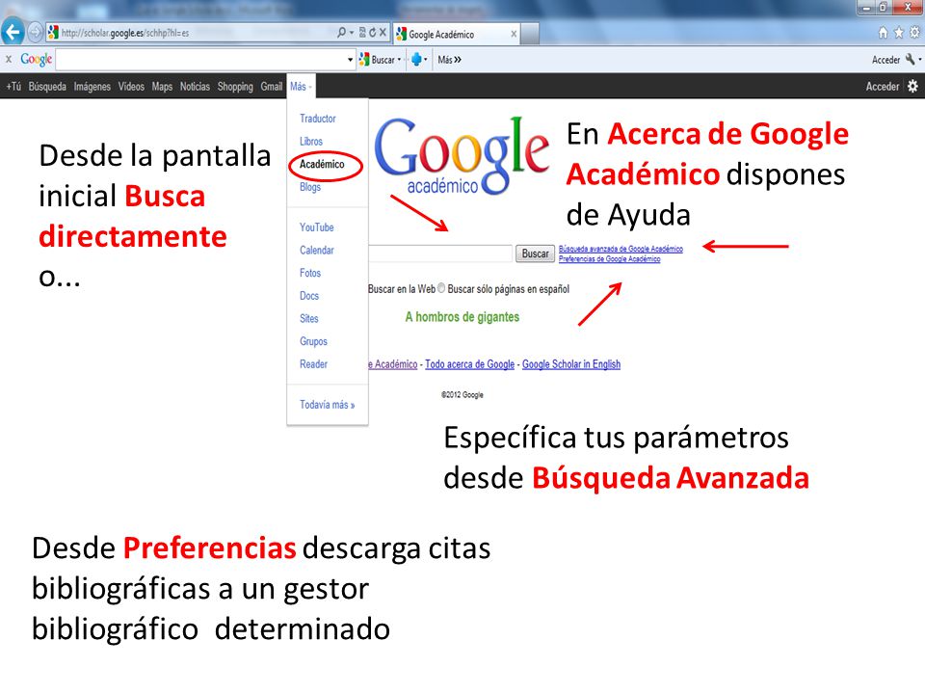Click the blue plus share icon on toolbar
Viewport: 925px width, 694px height.
pos(416,60)
